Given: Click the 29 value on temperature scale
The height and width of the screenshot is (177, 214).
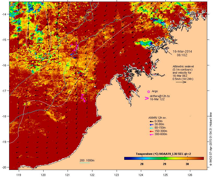Looking at the screenshot, I should click(164, 164).
